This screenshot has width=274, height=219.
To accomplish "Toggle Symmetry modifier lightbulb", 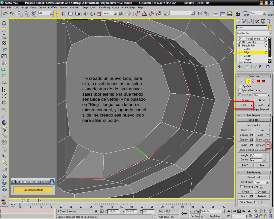I will pos(239,42).
